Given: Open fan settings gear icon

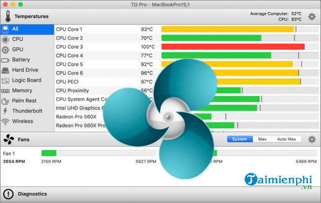Looking at the screenshot, I should [312, 139].
